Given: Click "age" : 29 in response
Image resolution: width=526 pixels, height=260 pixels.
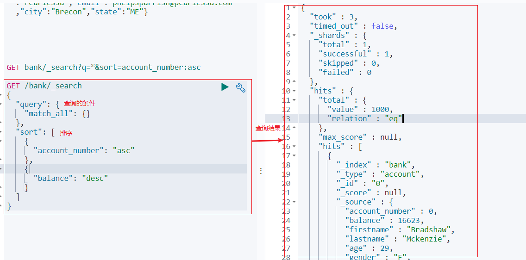Looking at the screenshot, I should tap(369, 248).
